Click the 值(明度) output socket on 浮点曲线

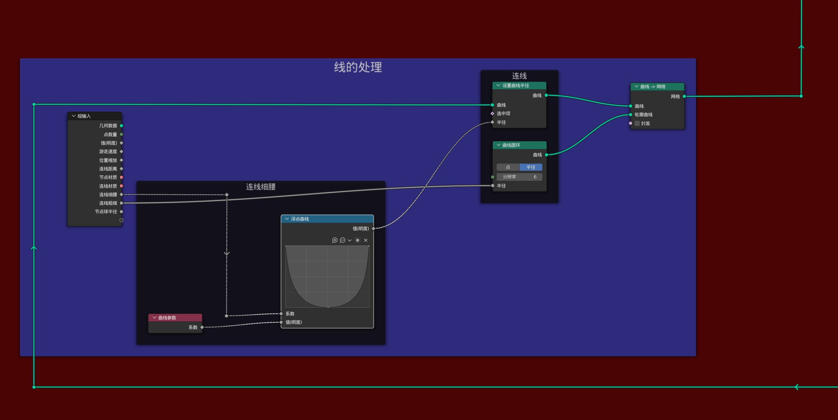coord(374,229)
